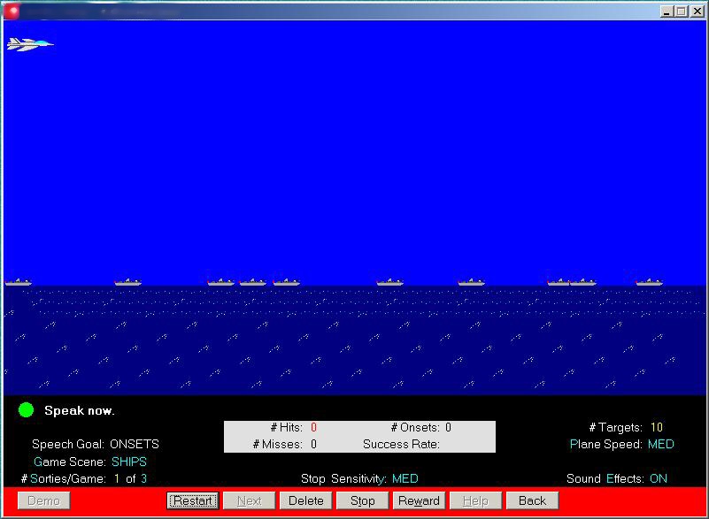Change the Game Scene SHIPS value

[x=129, y=462]
